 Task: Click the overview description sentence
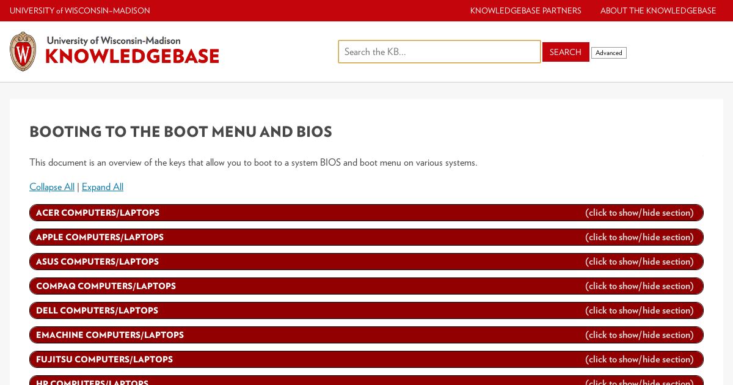click(x=253, y=163)
